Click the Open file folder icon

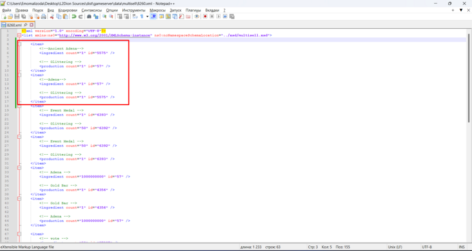coord(10,17)
